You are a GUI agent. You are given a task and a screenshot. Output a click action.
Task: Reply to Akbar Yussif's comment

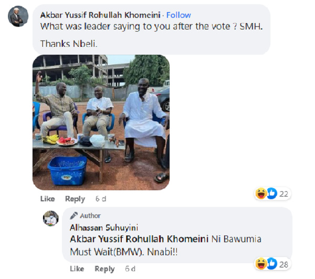[x=75, y=199]
